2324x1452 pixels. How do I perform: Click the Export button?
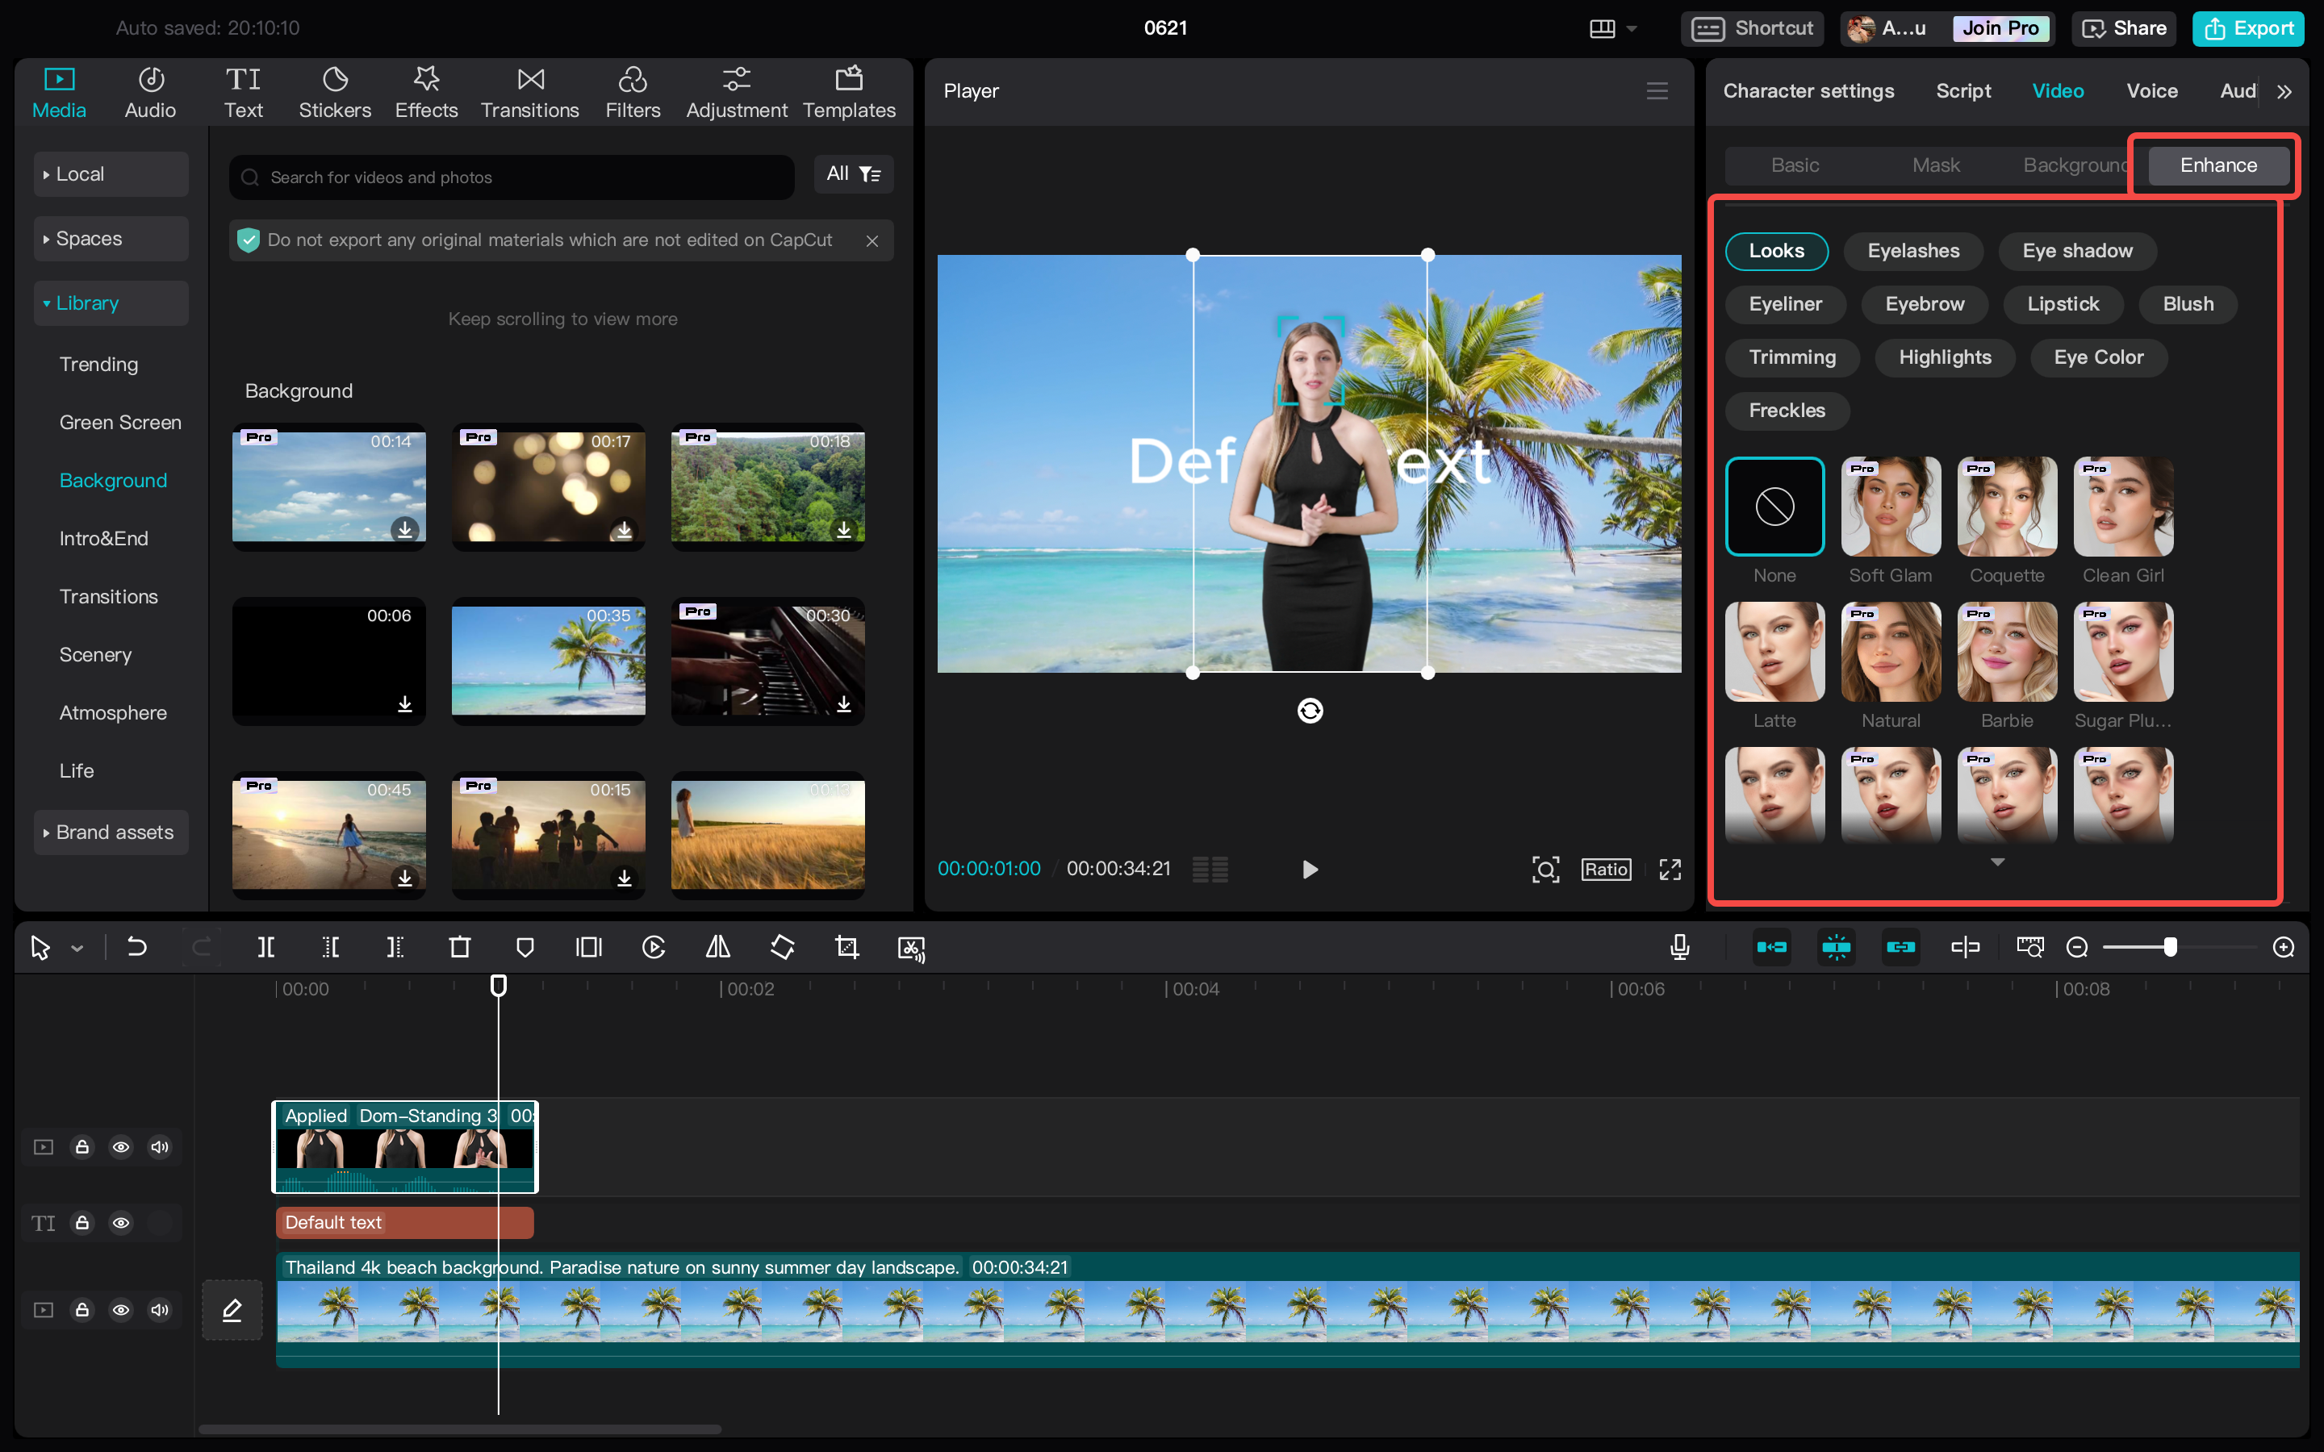2248,28
